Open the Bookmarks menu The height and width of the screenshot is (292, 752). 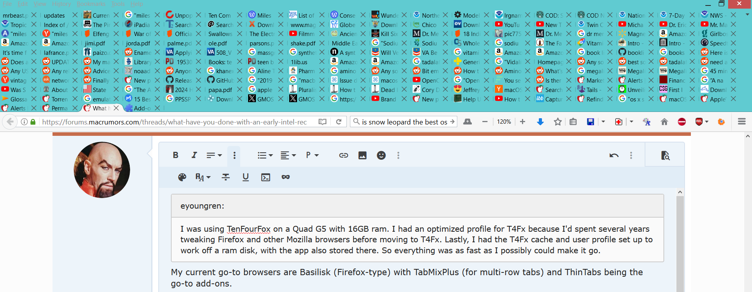click(91, 4)
